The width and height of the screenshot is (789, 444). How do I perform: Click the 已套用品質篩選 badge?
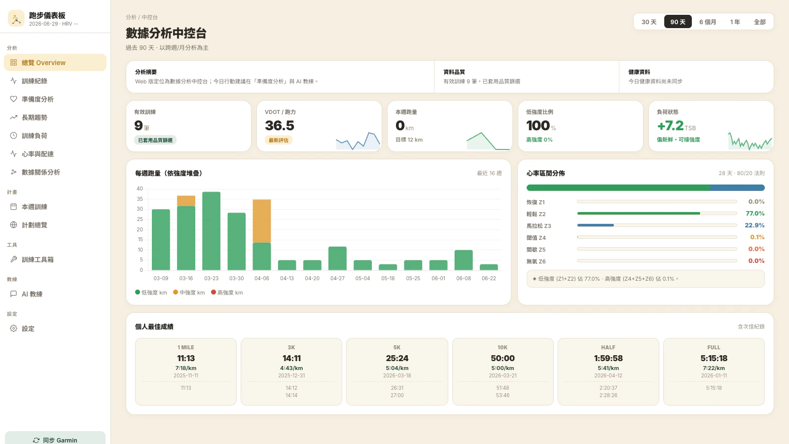[155, 140]
